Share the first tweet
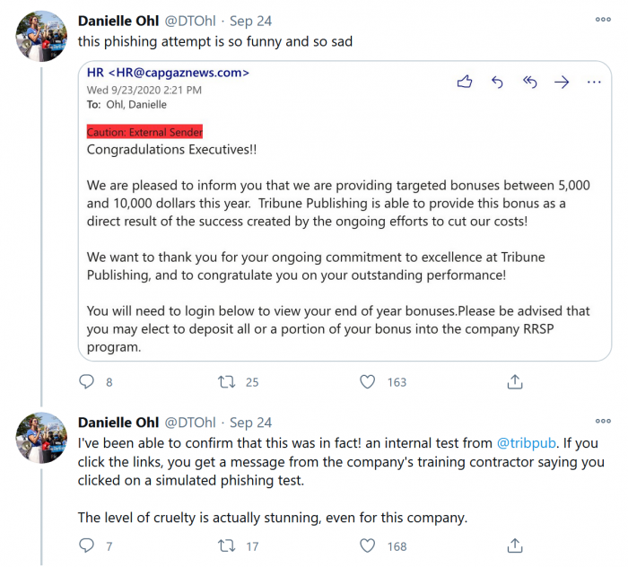 515,382
